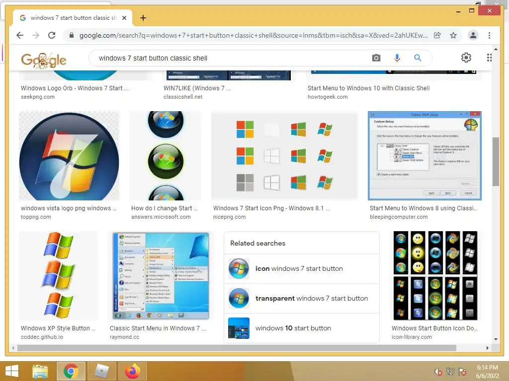Image resolution: width=509 pixels, height=381 pixels.
Task: Search related: transparent windows 7 start button
Action: tap(302, 298)
